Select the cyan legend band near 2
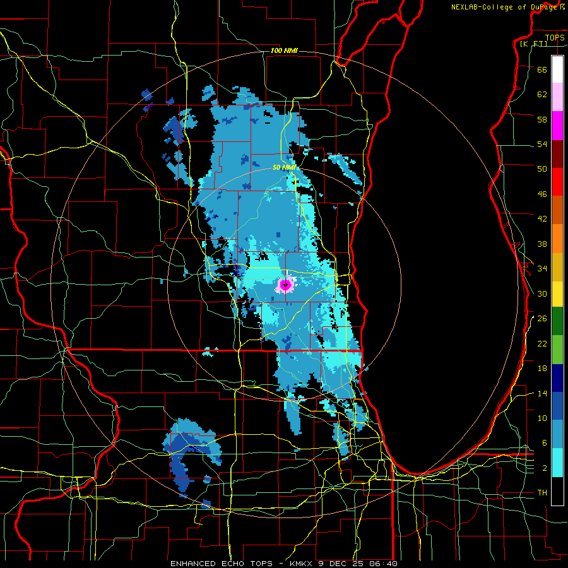The width and height of the screenshot is (568, 568). (x=557, y=463)
